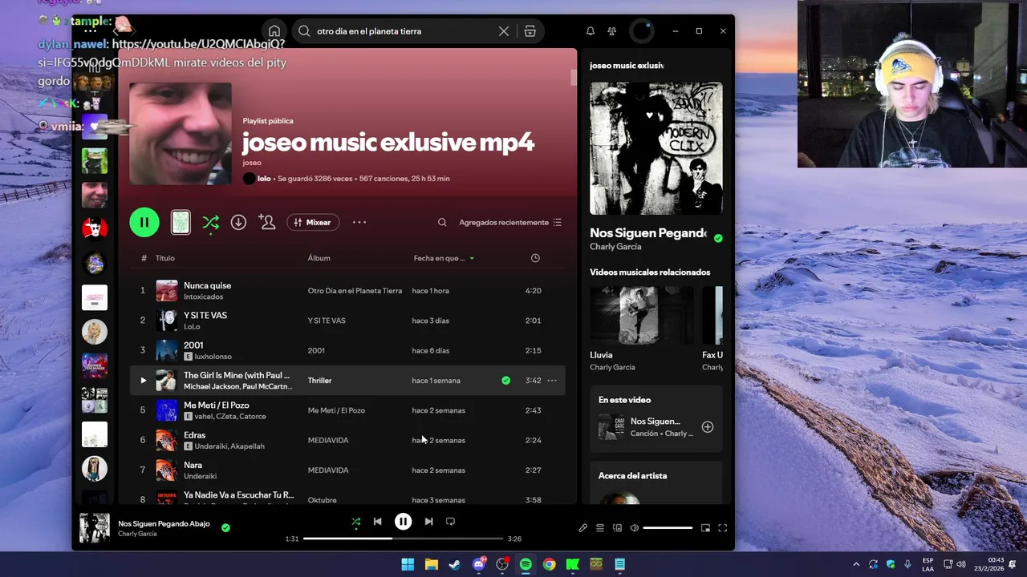This screenshot has height=577, width=1027.
Task: Clear the search field with the X icon
Action: pyautogui.click(x=504, y=31)
